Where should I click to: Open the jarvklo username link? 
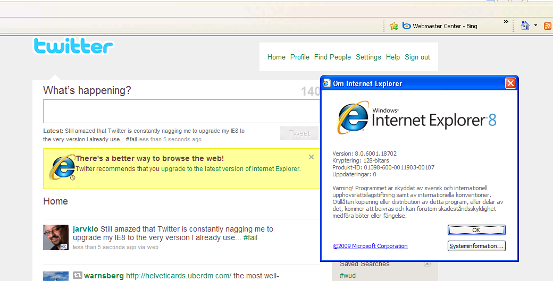click(86, 229)
